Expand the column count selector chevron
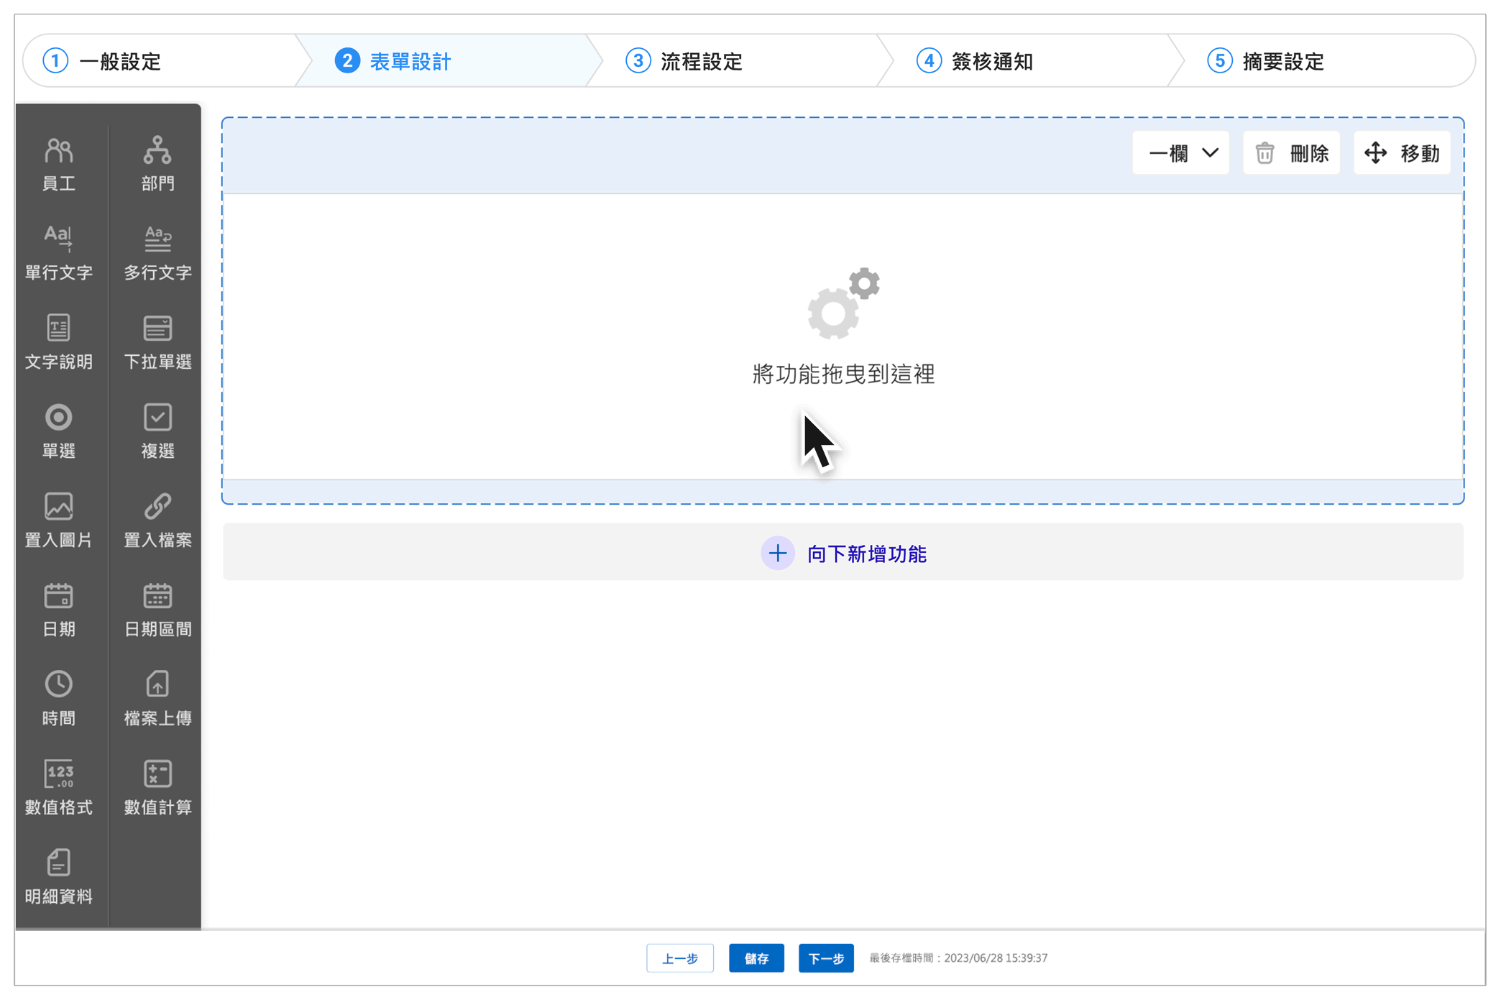The height and width of the screenshot is (992, 1501). pyautogui.click(x=1211, y=152)
